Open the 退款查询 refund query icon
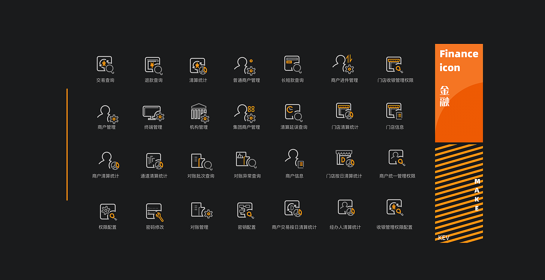 pos(153,66)
